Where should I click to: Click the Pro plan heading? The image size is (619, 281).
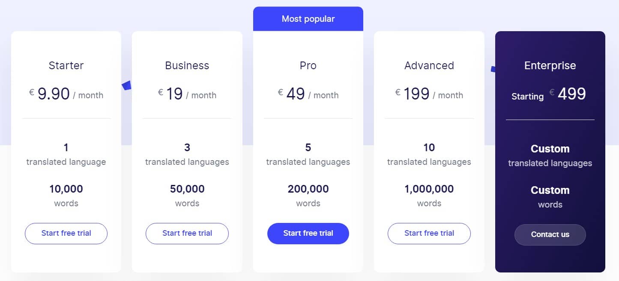pos(308,65)
